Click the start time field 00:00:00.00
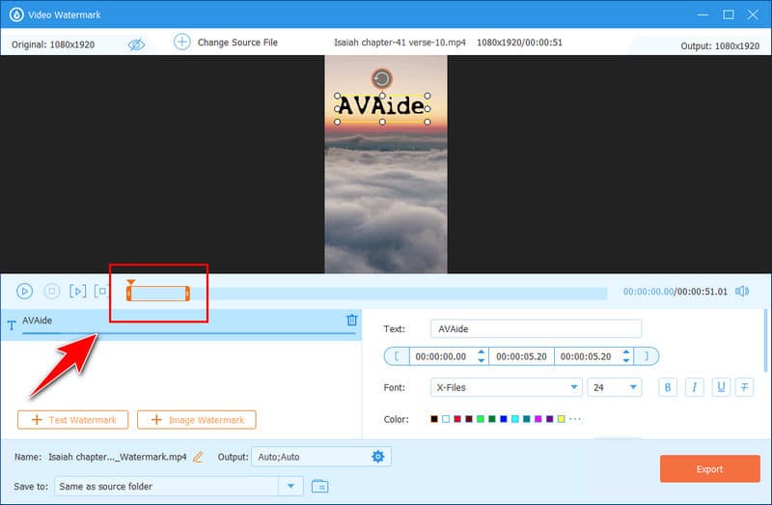This screenshot has height=505, width=772. click(x=441, y=356)
